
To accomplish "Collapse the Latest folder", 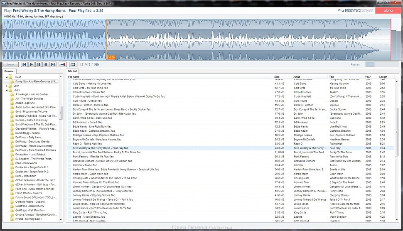I will pos(7,77).
